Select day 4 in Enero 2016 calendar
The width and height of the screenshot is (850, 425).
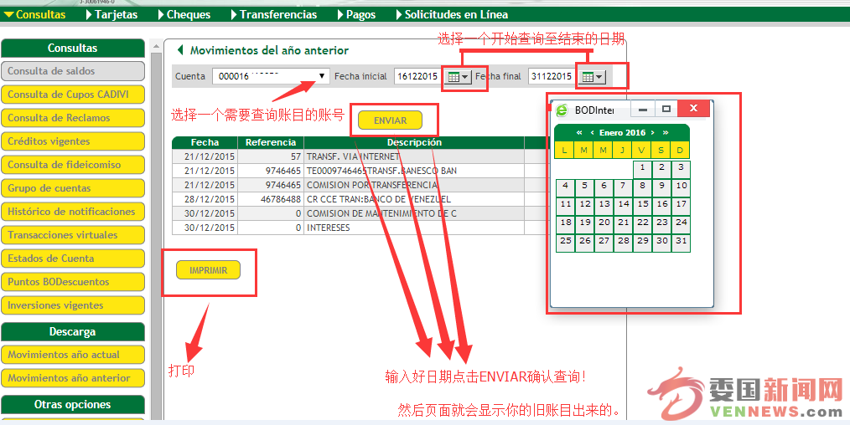565,187
